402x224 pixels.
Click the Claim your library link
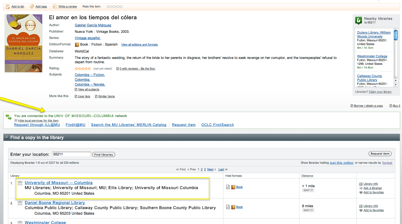tap(380, 92)
